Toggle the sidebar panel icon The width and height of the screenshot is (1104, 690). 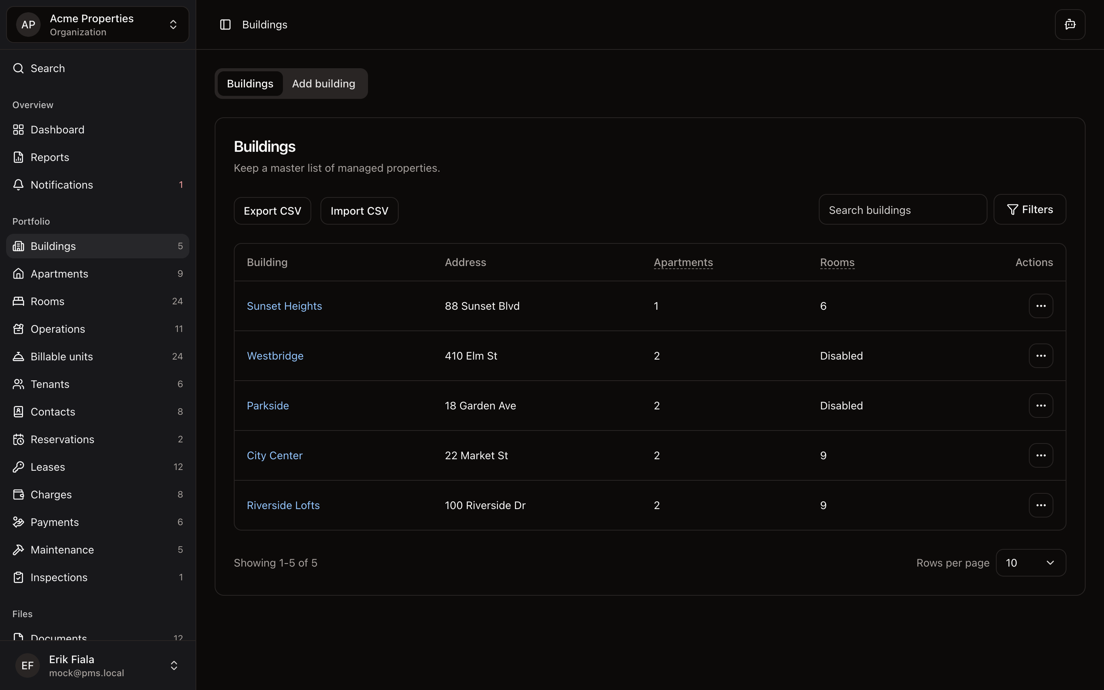click(x=225, y=25)
